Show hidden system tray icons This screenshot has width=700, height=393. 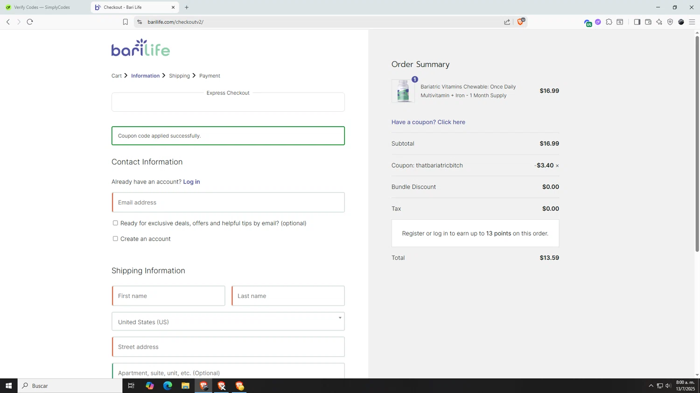coord(651,386)
